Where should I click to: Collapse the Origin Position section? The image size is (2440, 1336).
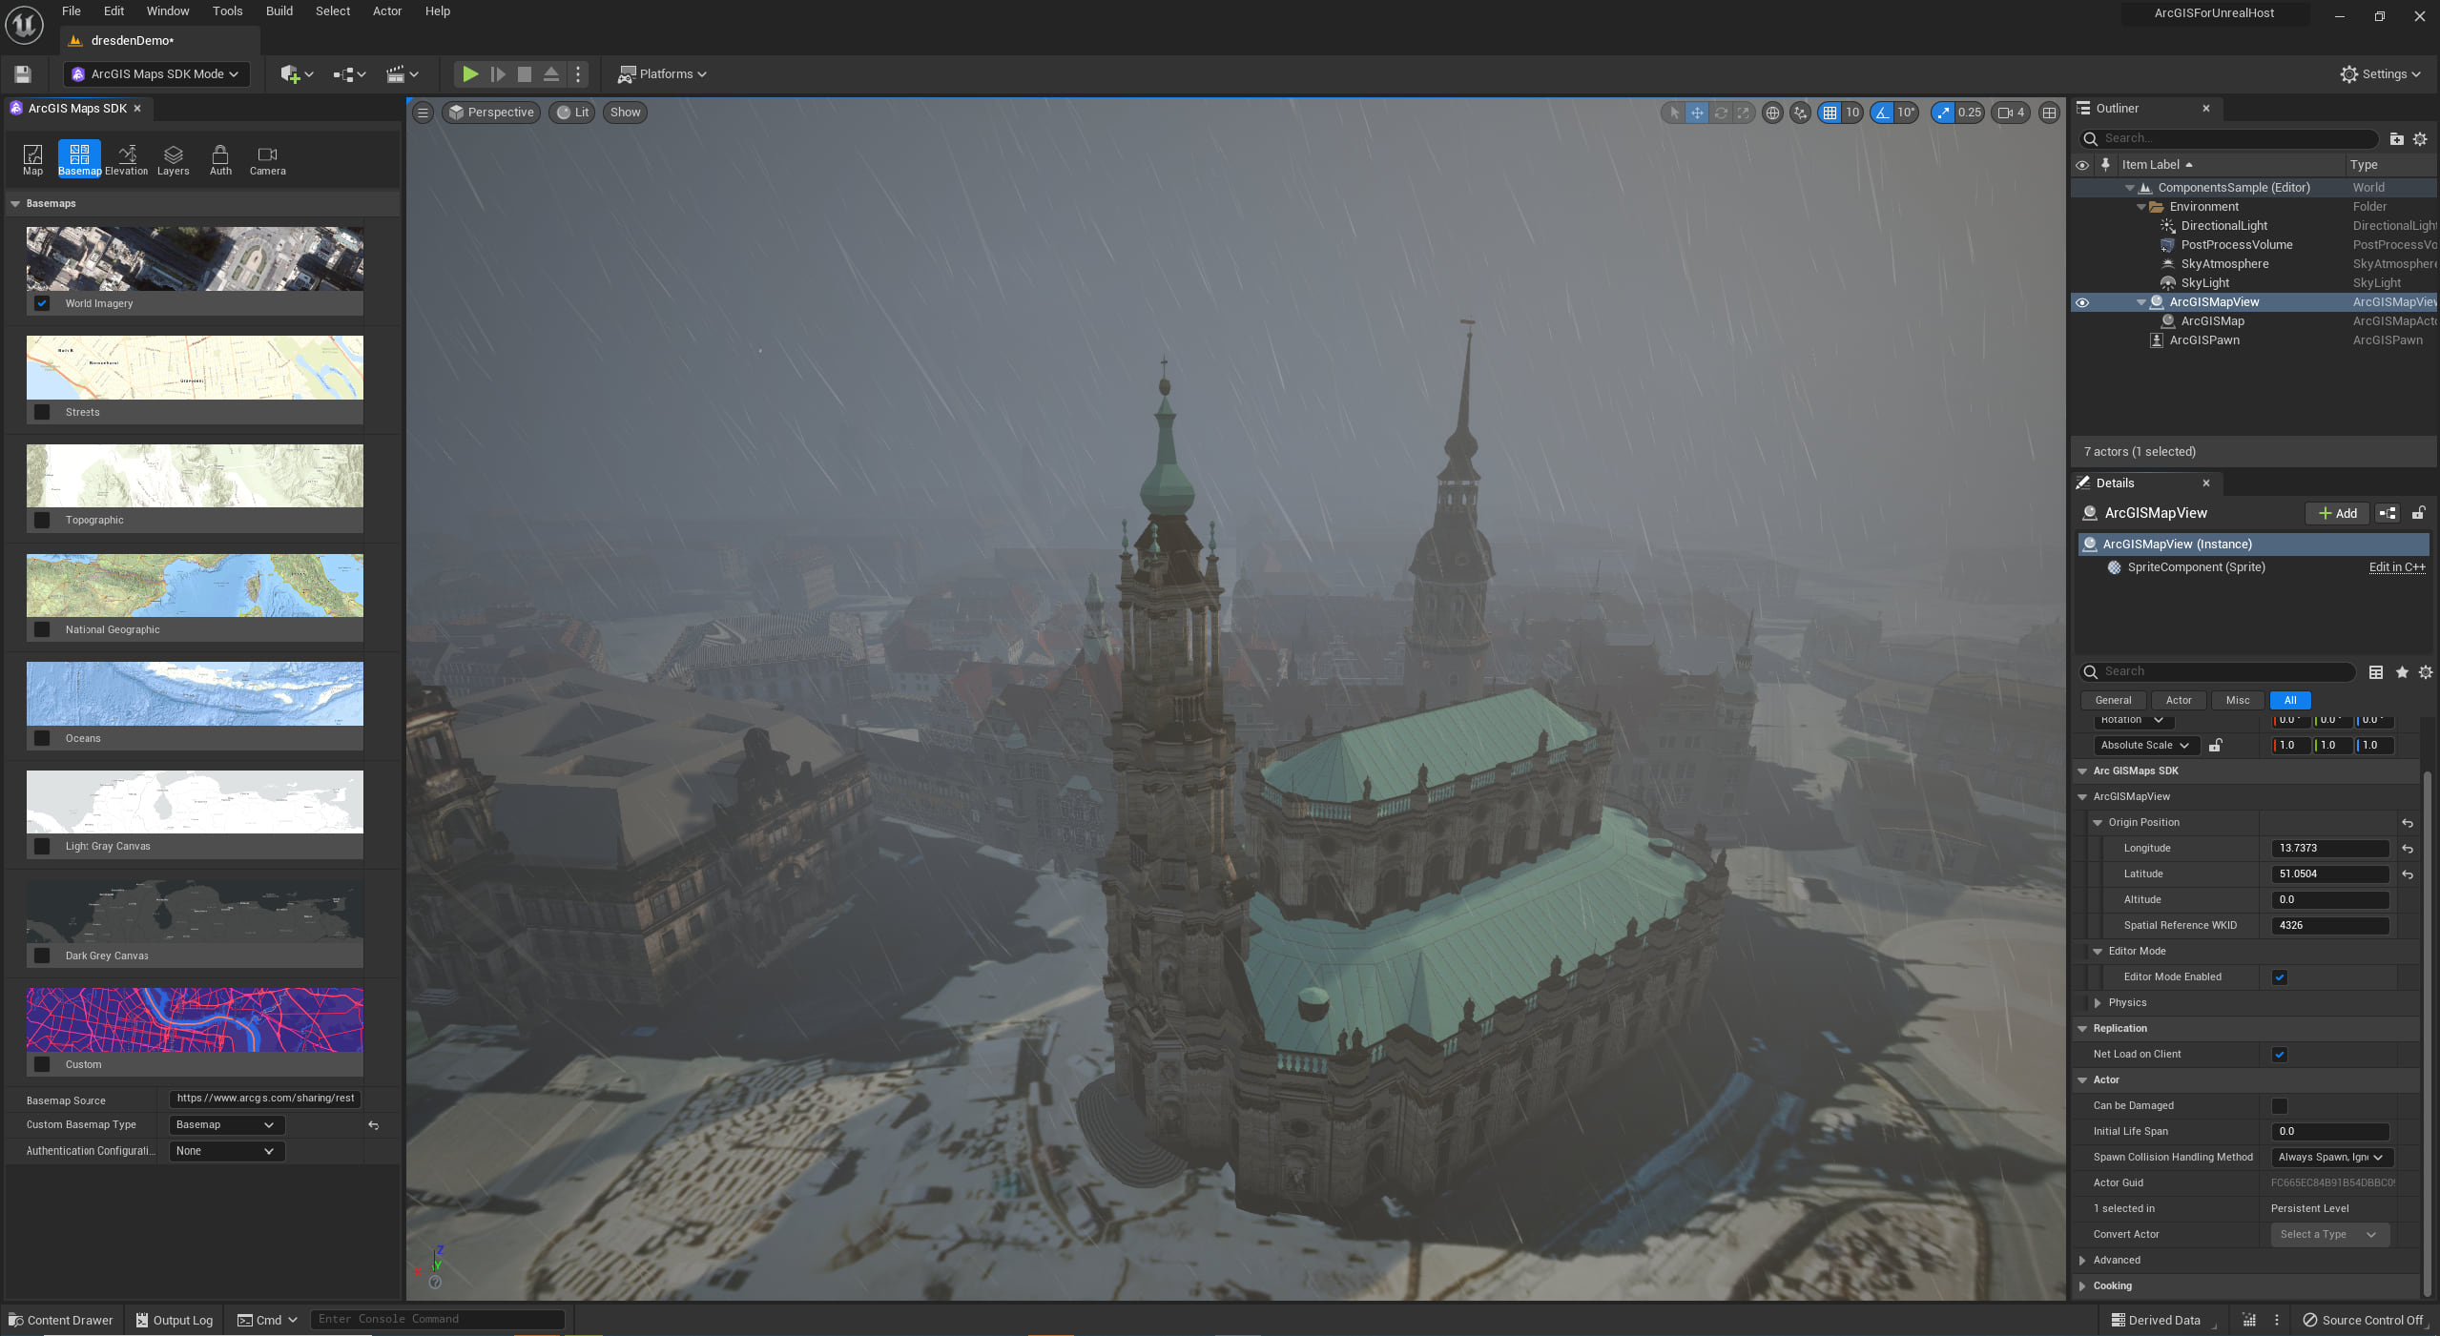tap(2098, 822)
